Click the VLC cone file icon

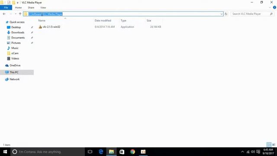coord(40,27)
